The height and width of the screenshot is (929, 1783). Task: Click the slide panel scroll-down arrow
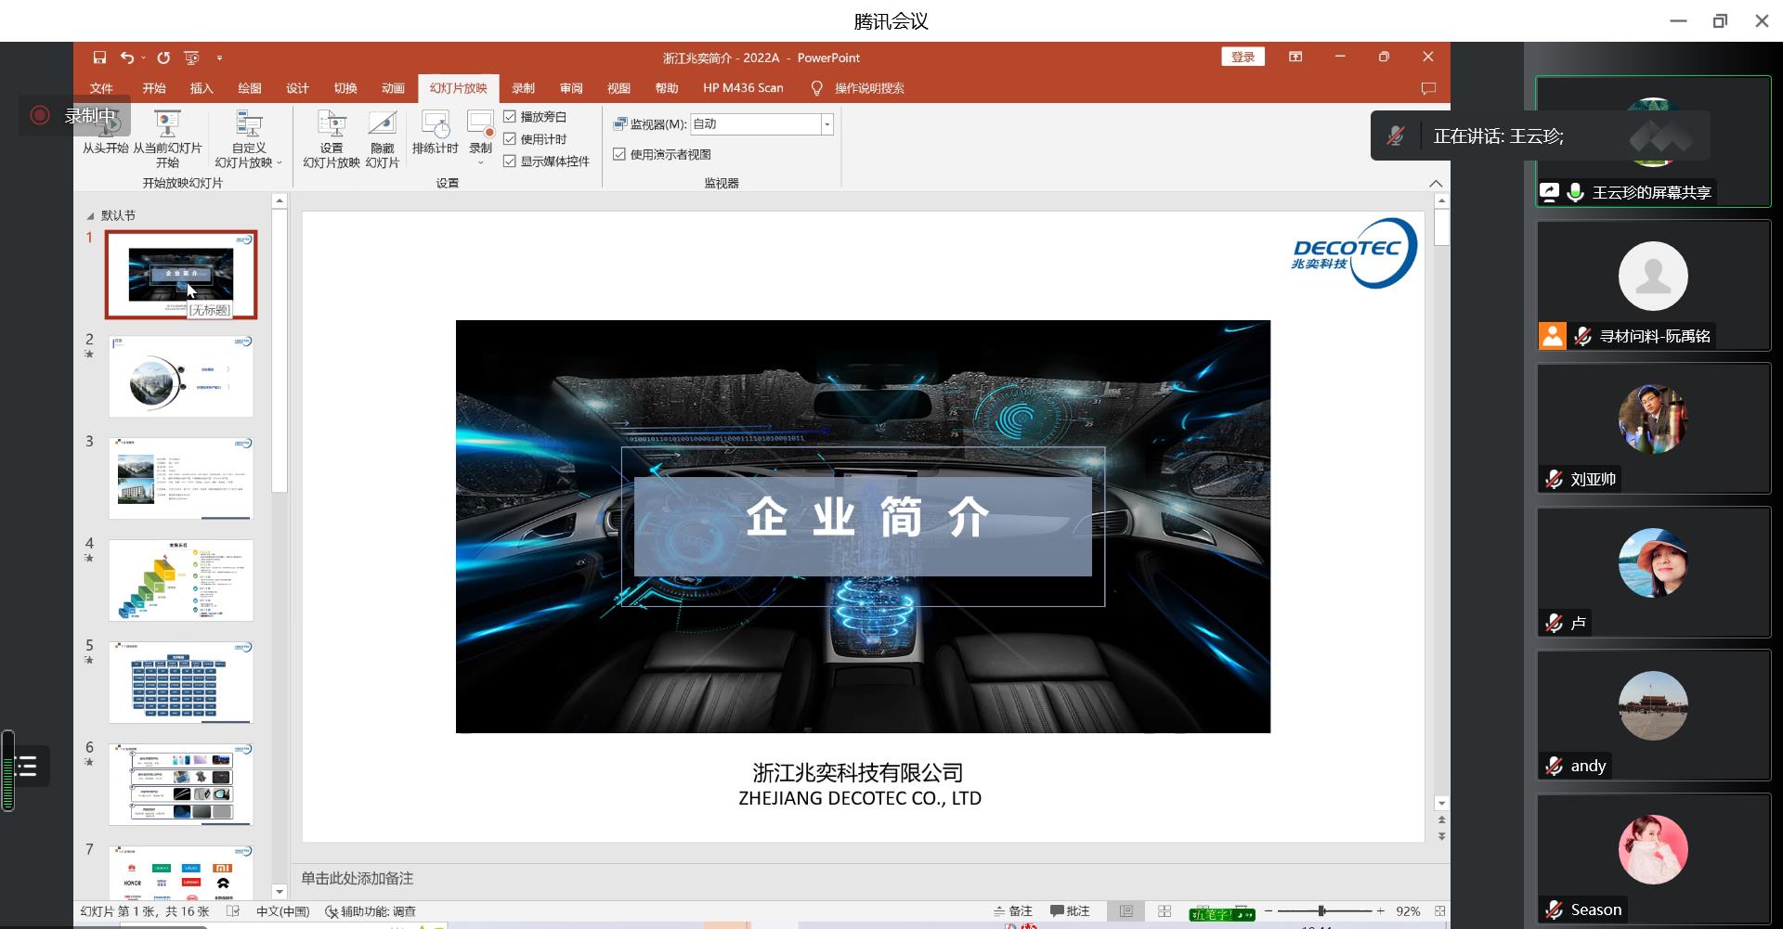[x=280, y=892]
